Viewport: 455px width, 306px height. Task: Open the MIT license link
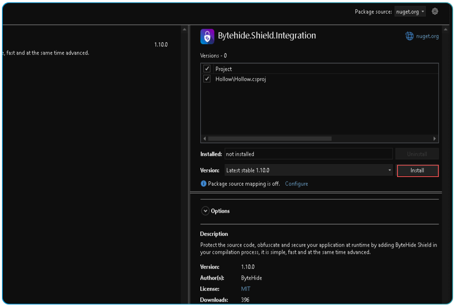tap(245, 288)
